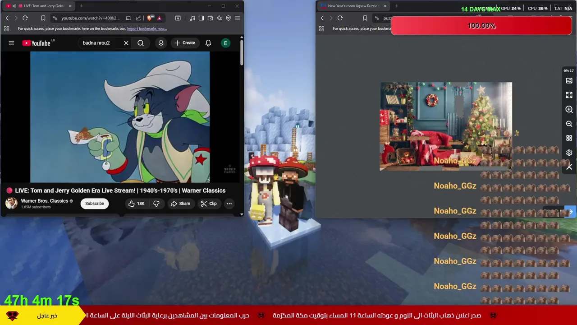Go back in the YouTube browser window
This screenshot has height=325, width=577.
click(x=7, y=18)
